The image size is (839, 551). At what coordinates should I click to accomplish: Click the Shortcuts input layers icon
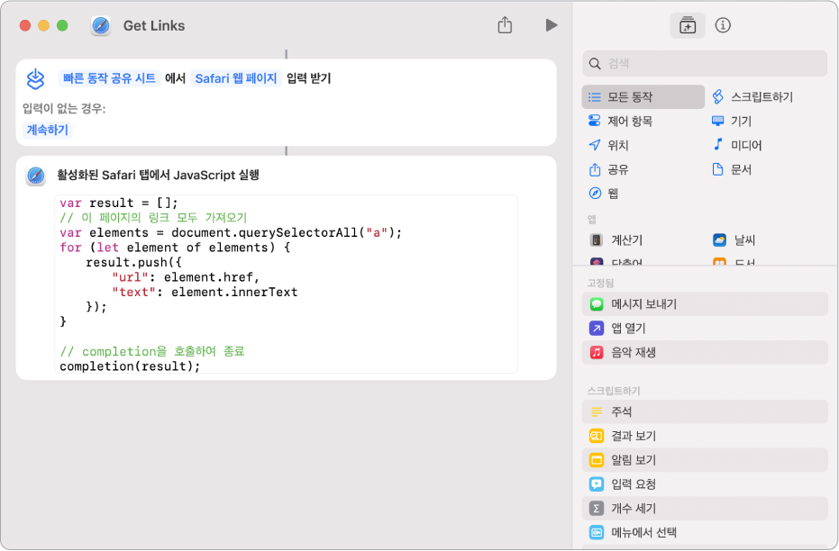(36, 79)
